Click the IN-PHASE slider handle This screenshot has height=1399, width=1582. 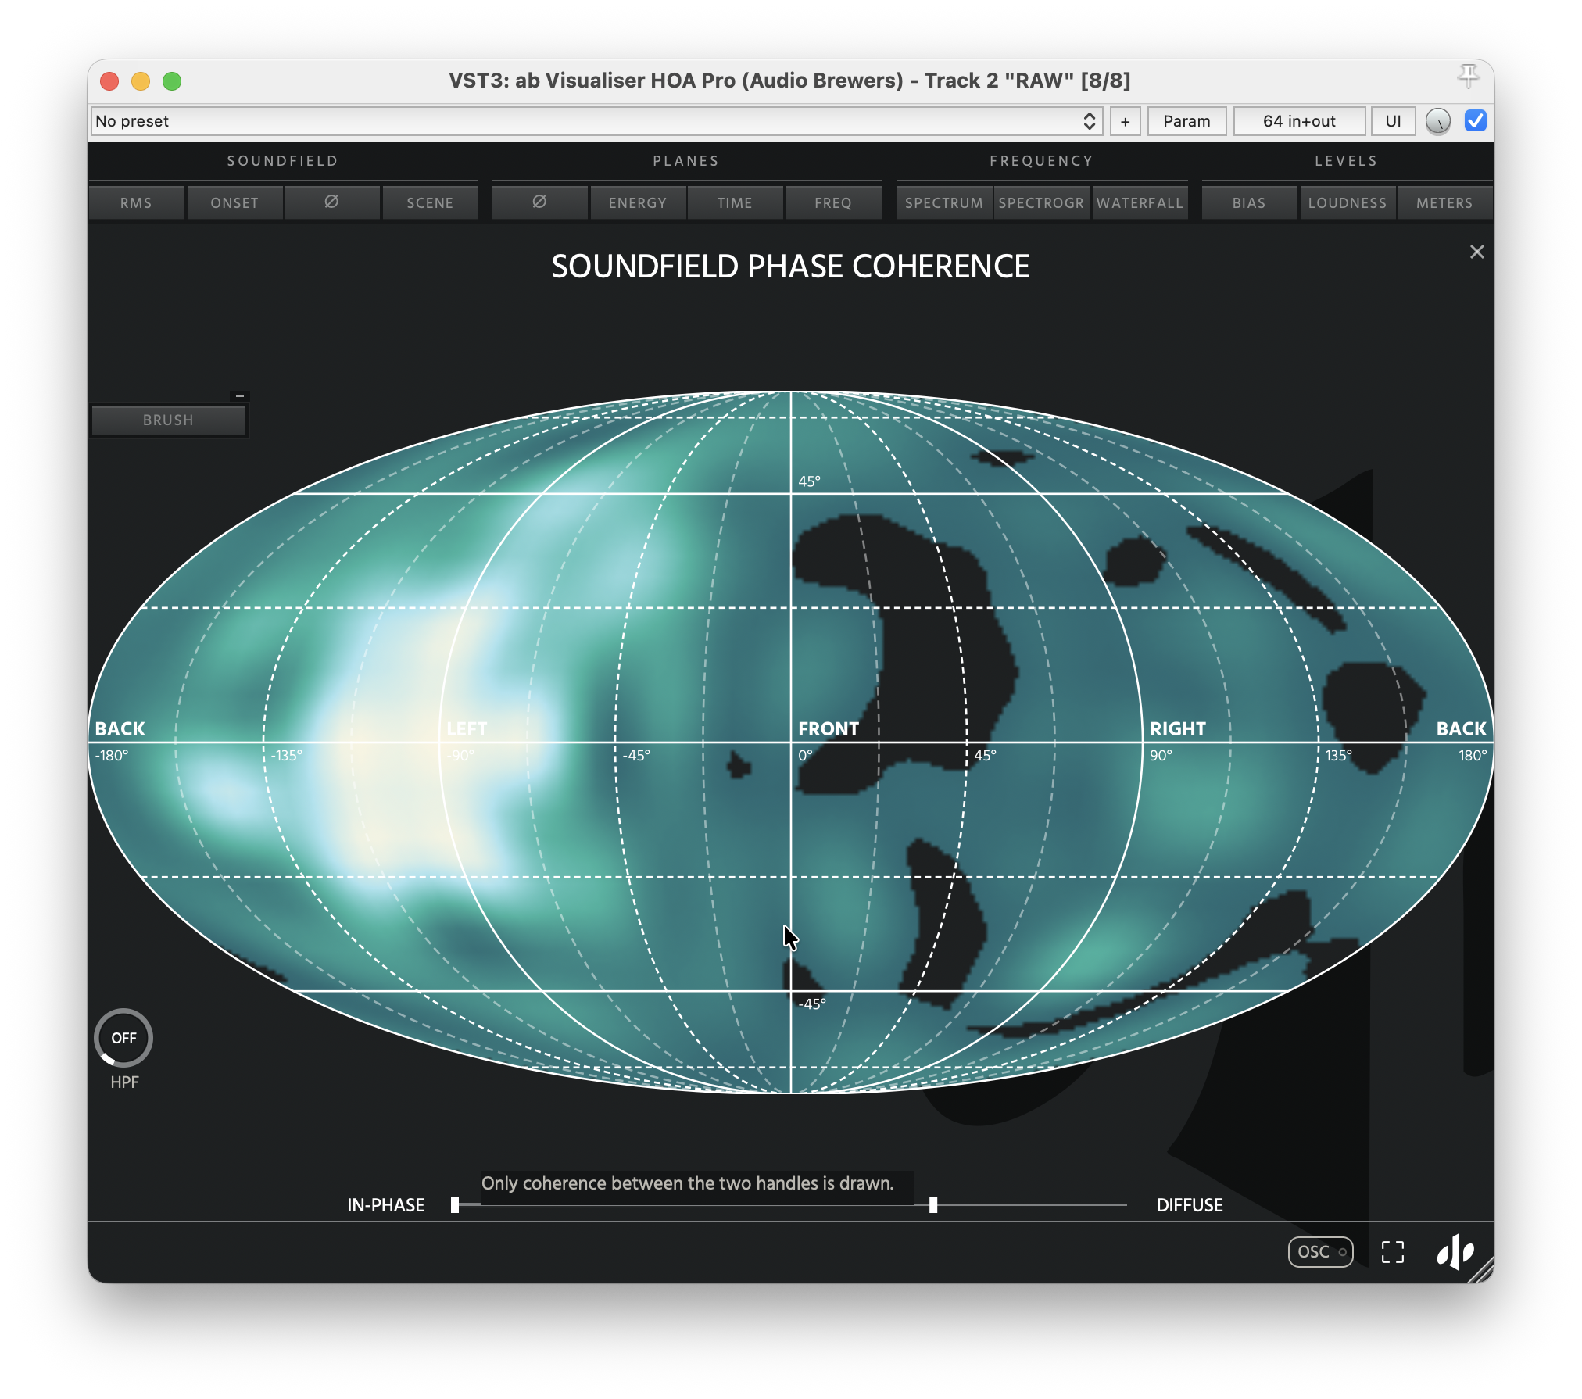pyautogui.click(x=455, y=1205)
